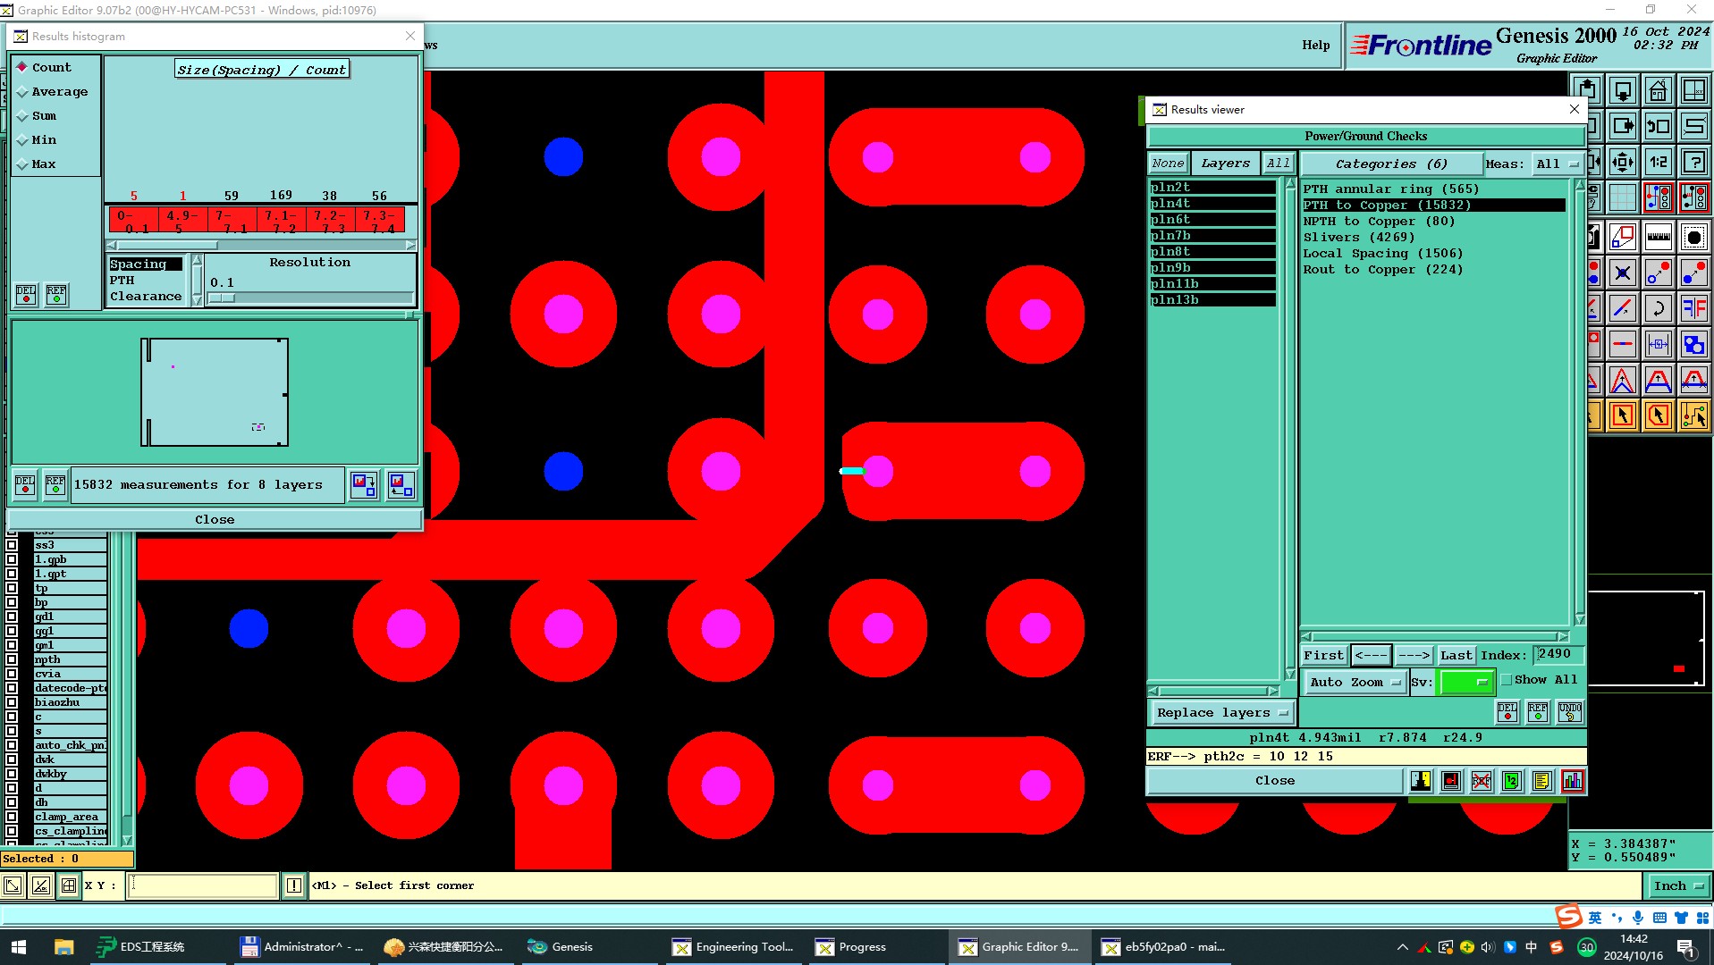Click right arrow of histogram bins scrollbar
Image resolution: width=1714 pixels, height=965 pixels.
[410, 245]
